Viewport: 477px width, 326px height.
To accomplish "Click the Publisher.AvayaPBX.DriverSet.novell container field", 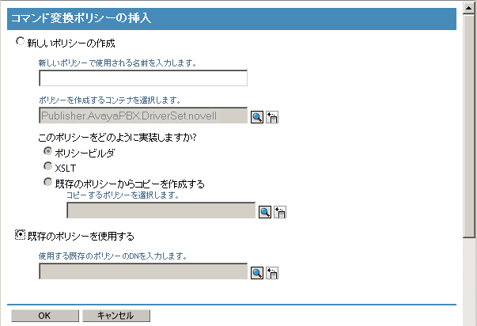I will pos(142,116).
